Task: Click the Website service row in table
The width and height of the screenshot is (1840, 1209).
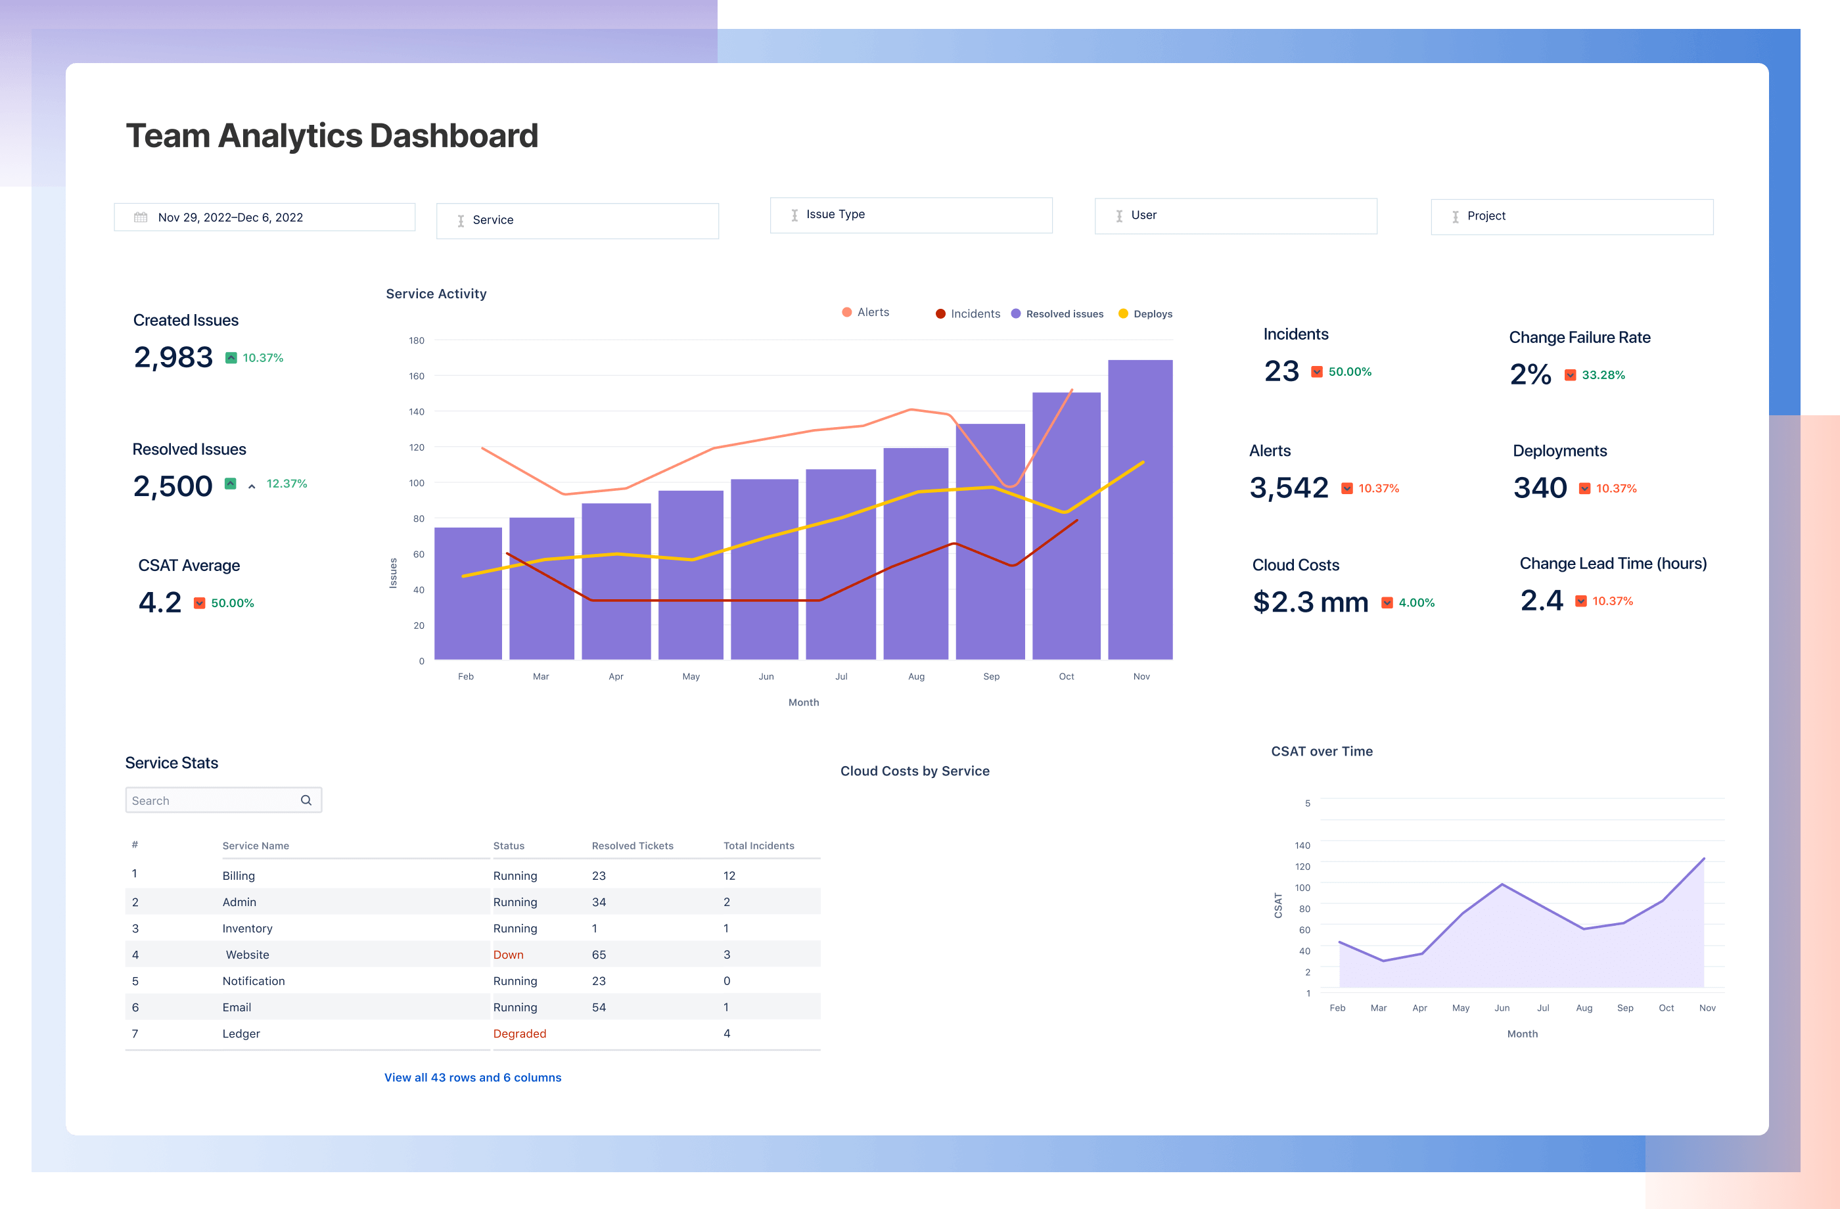Action: [472, 953]
